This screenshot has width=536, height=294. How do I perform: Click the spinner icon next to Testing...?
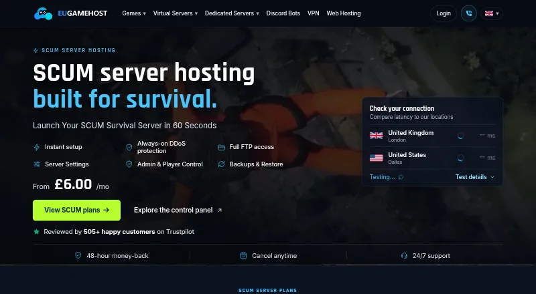401,177
